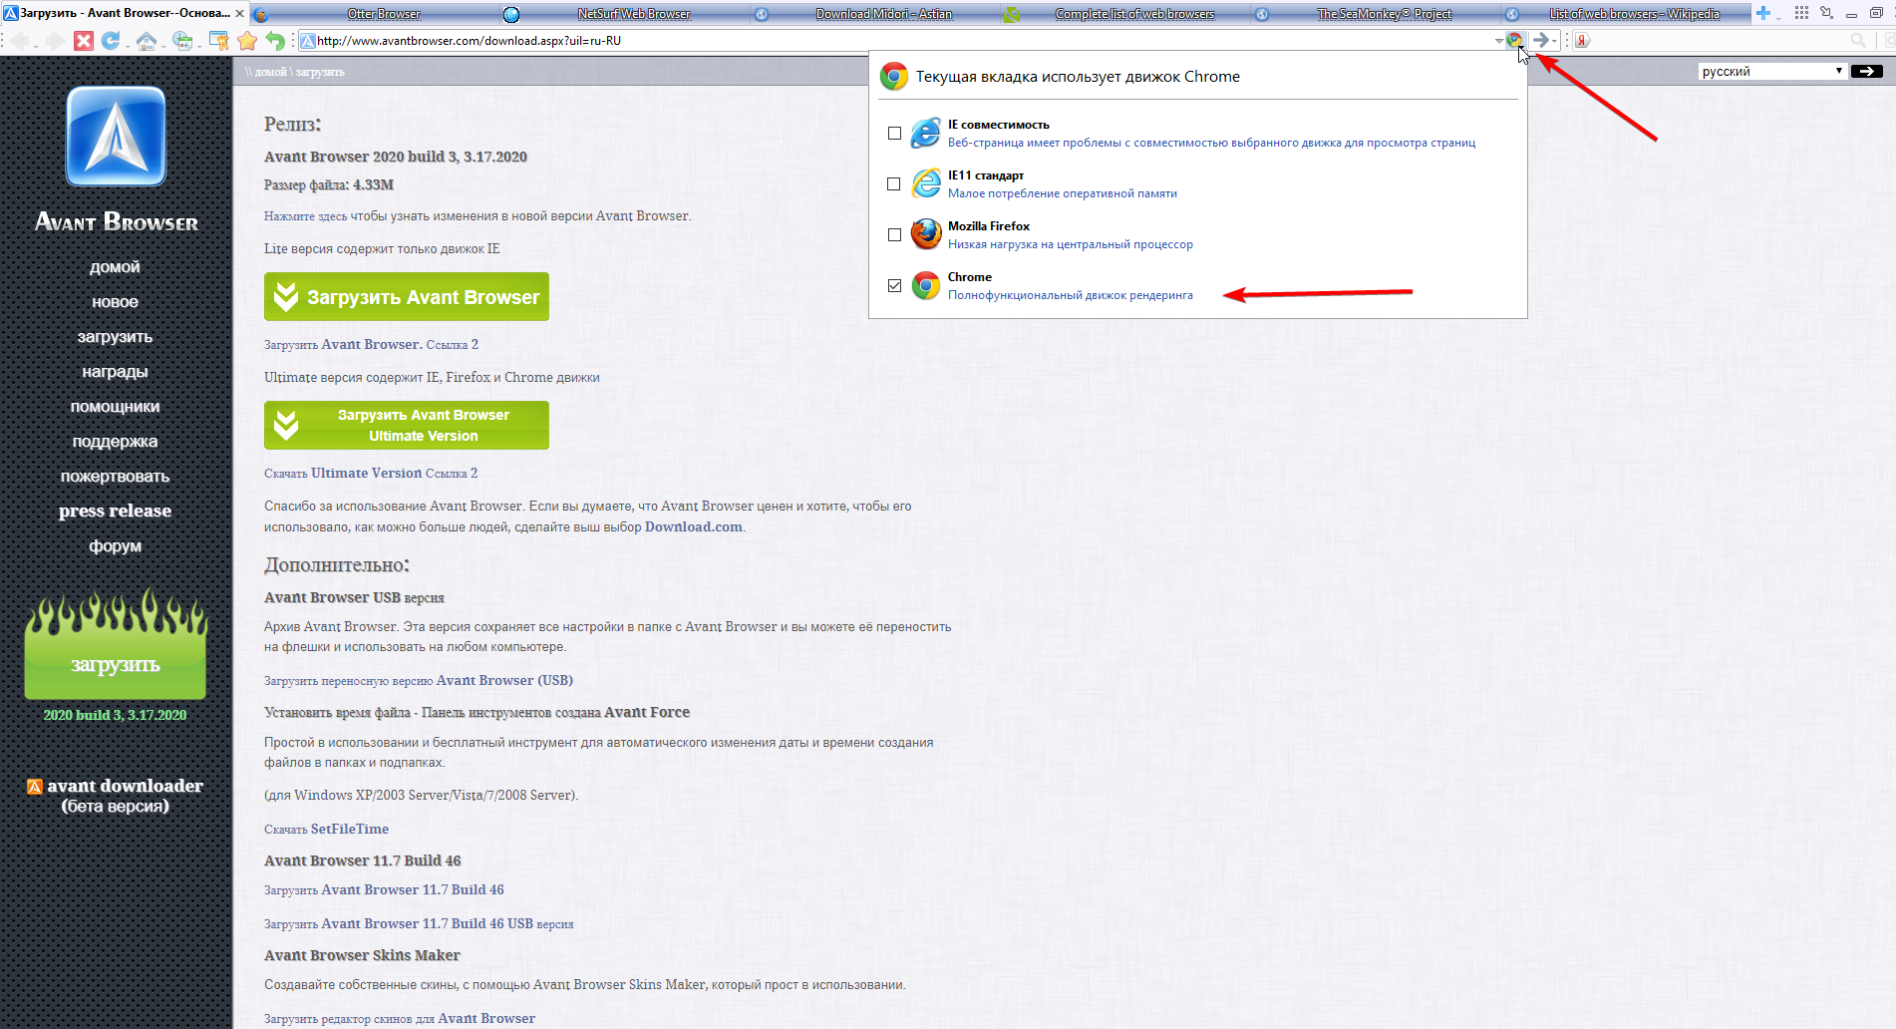Screen dimensions: 1896x1029
Task: Enable the IE совместимость checkbox
Action: pos(894,133)
